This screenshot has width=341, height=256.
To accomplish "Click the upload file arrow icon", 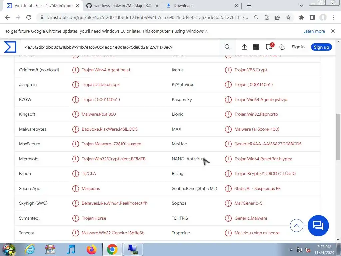I will tap(244, 47).
